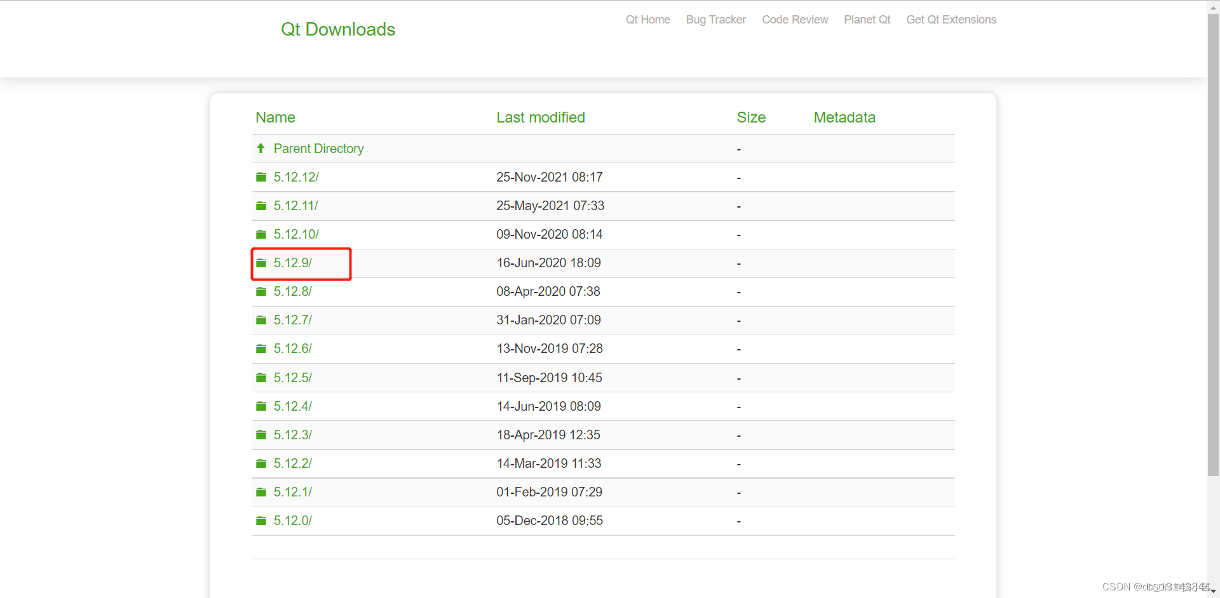The image size is (1220, 598).
Task: Click the folder icon beside 5.12.9/
Action: [x=261, y=263]
